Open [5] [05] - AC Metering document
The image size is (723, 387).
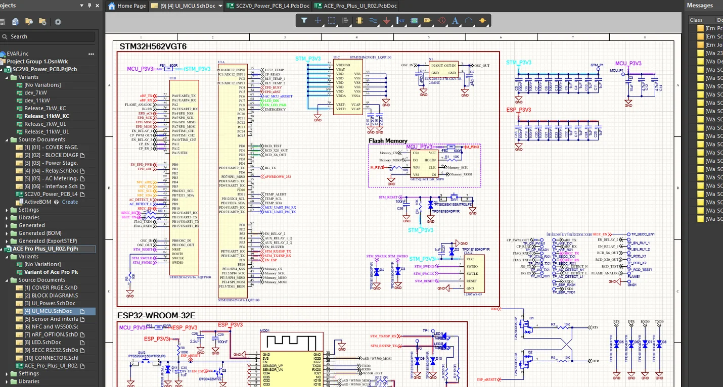(x=51, y=178)
